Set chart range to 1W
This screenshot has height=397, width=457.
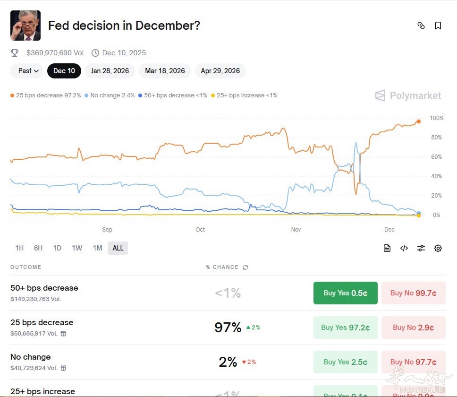click(x=77, y=248)
